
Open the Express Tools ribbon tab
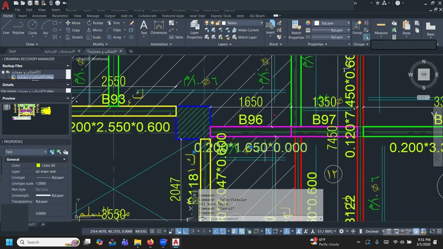coord(221,16)
